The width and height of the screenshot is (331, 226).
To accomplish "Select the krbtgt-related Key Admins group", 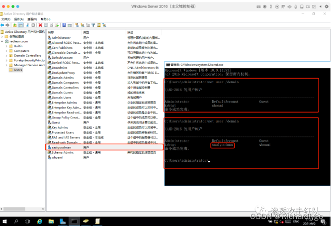I will point(104,127).
